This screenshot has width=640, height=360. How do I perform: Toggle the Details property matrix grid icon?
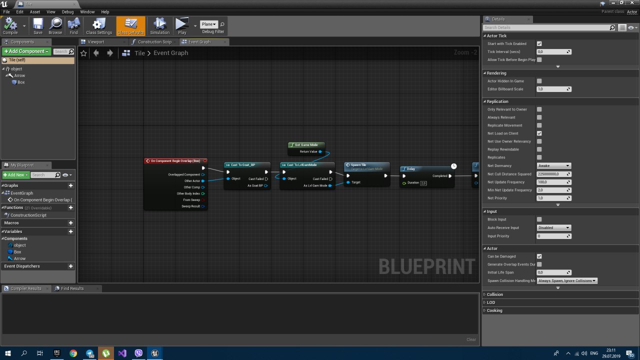pos(622,27)
